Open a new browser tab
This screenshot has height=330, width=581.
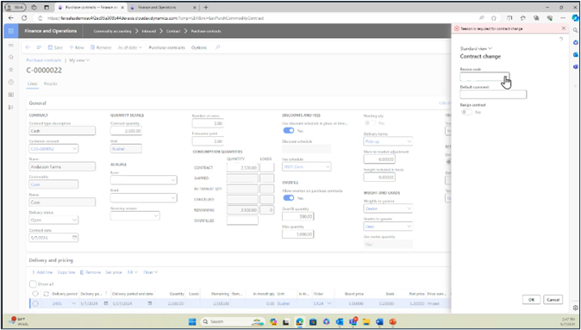[x=206, y=8]
